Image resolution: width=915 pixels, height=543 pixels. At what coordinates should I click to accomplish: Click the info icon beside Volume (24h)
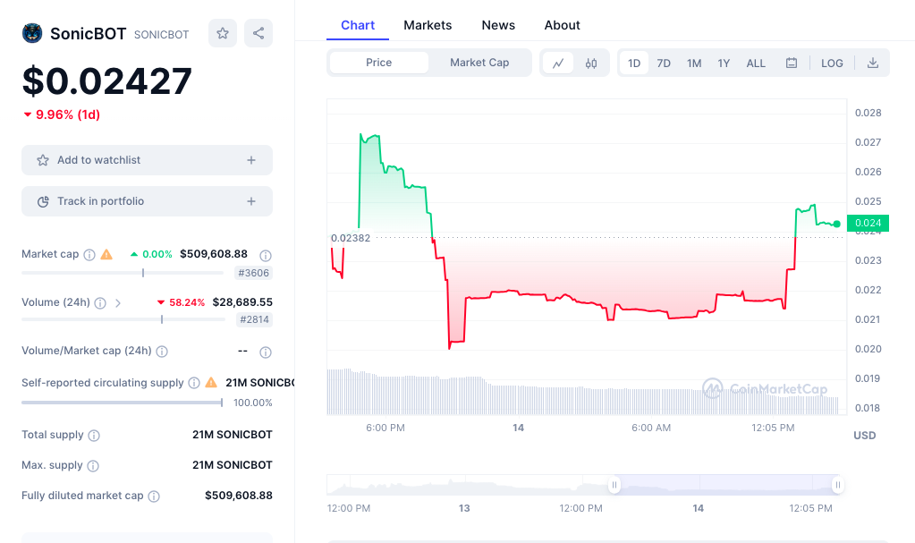100,303
